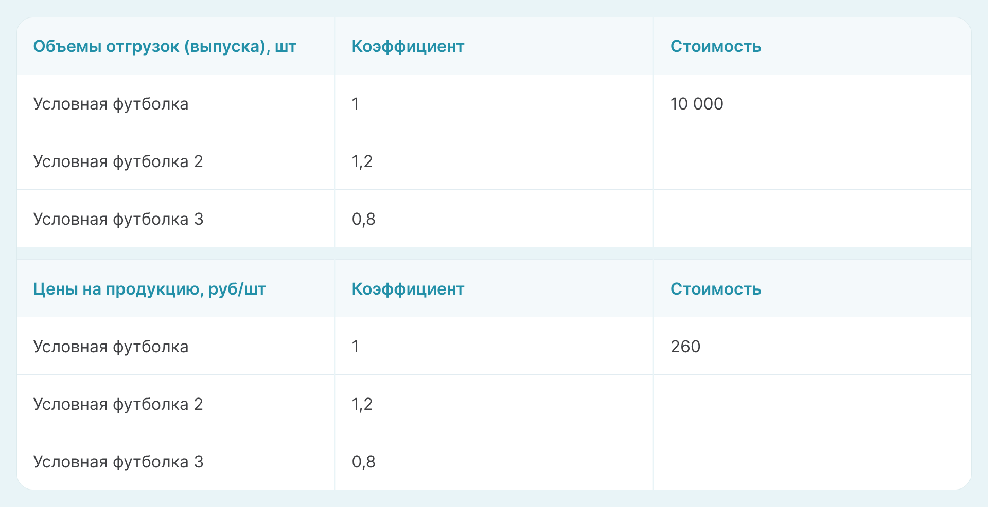Click coefficient 1,2 in the shipment volumes table

[x=362, y=162]
